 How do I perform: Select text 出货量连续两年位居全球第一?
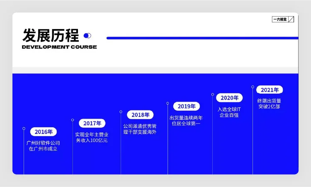(186, 121)
